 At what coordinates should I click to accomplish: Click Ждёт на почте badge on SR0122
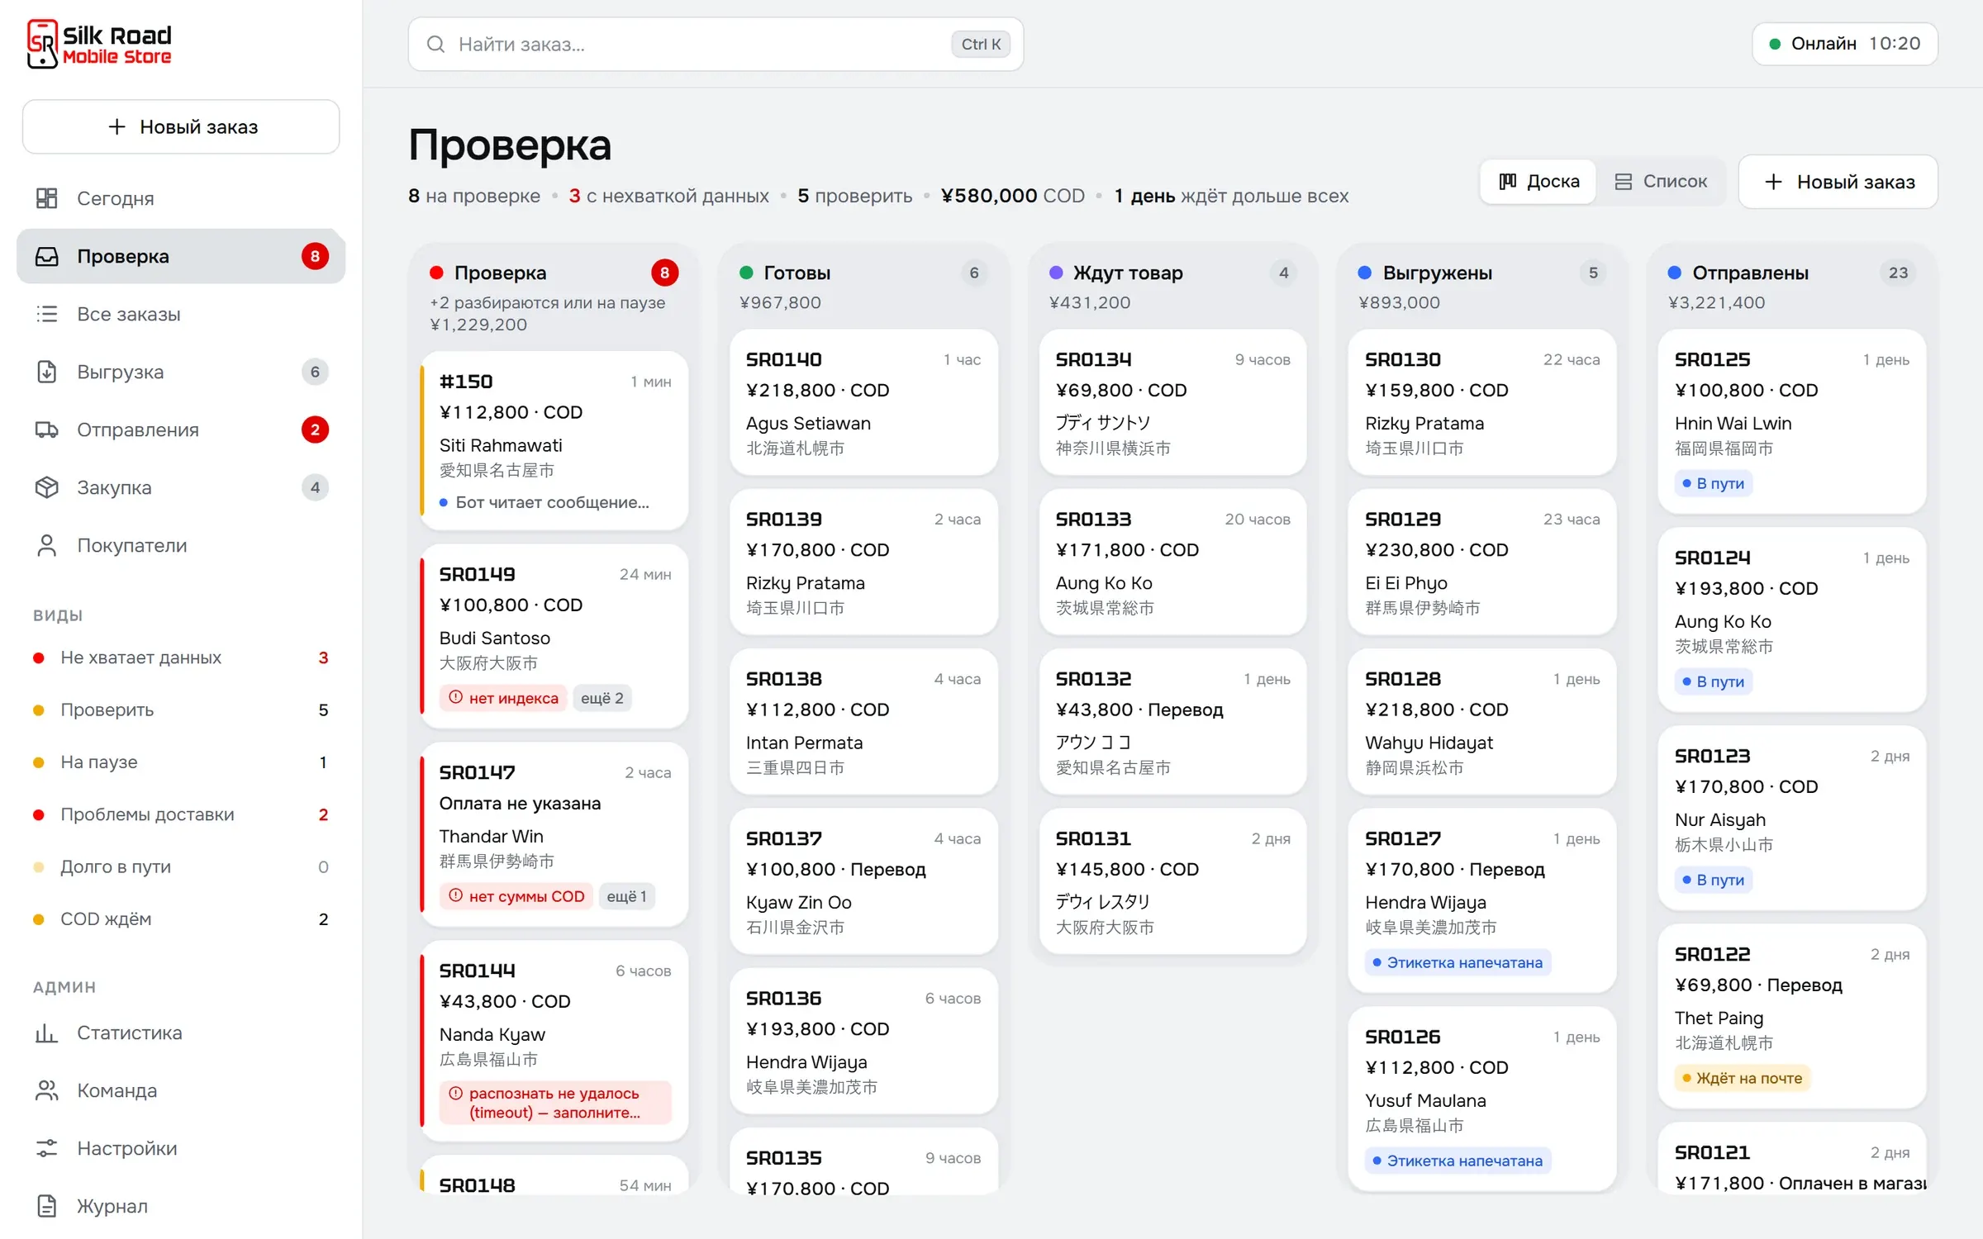click(1743, 1078)
